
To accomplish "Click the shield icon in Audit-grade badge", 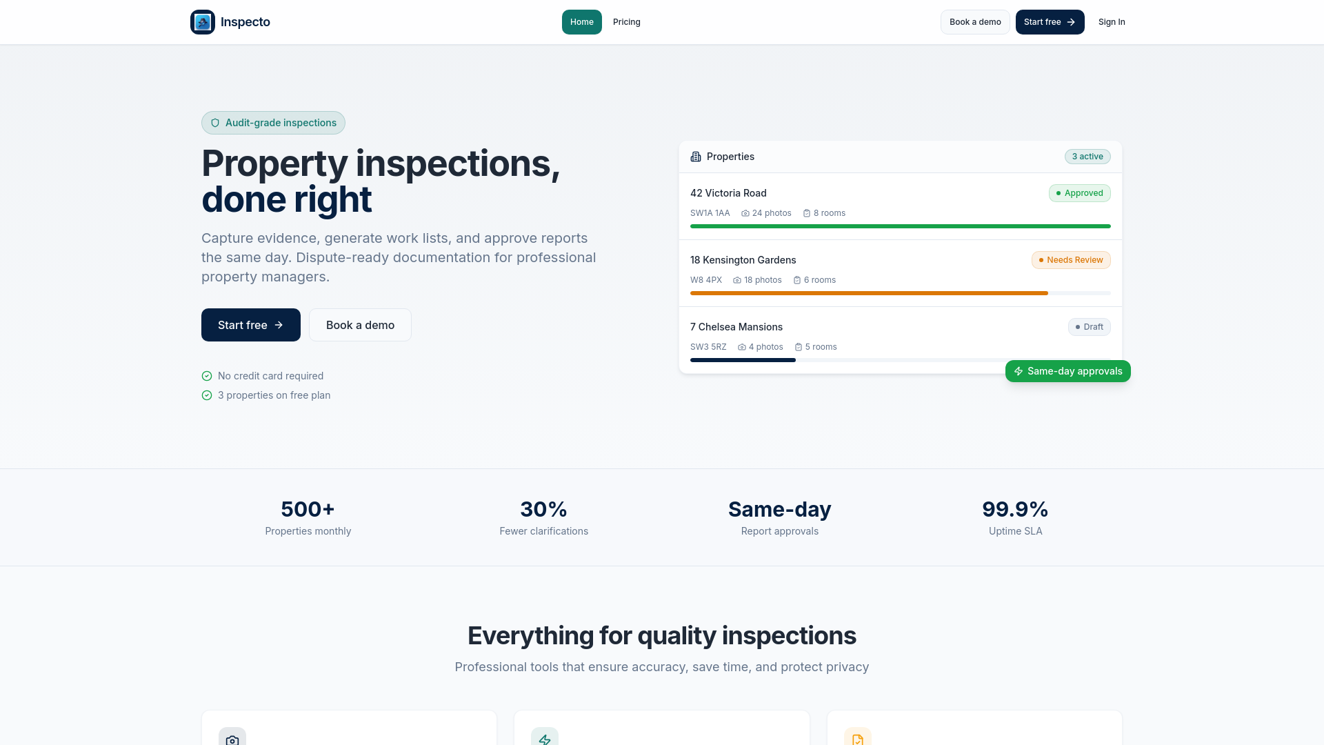I will [215, 123].
